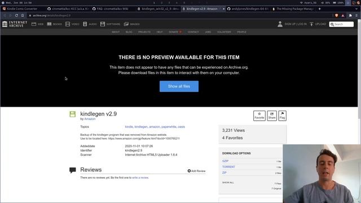The width and height of the screenshot is (361, 203).
Task: Click the user account avatar icon
Action: 280,24
